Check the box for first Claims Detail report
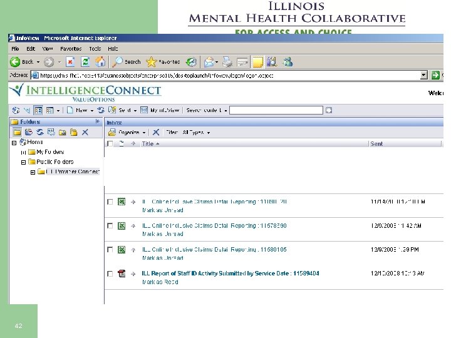This screenshot has width=451, height=338. pos(110,202)
